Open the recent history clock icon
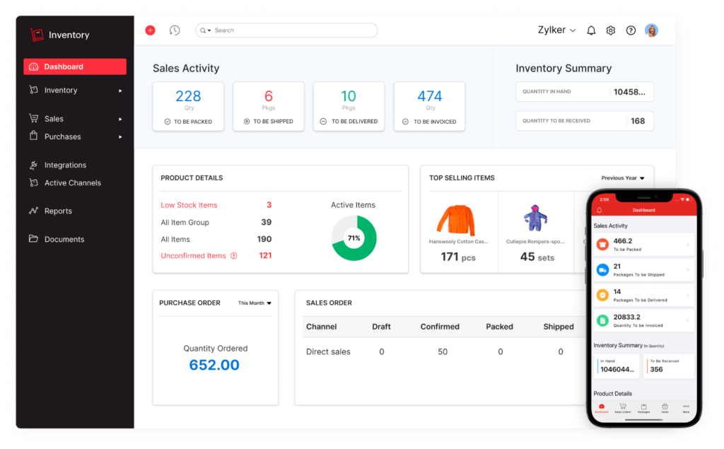Screen dimensions: 724x449 click(x=175, y=30)
